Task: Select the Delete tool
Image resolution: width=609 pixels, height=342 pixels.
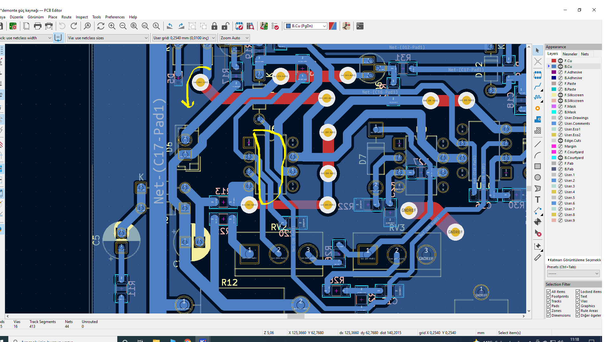Action: (x=538, y=233)
